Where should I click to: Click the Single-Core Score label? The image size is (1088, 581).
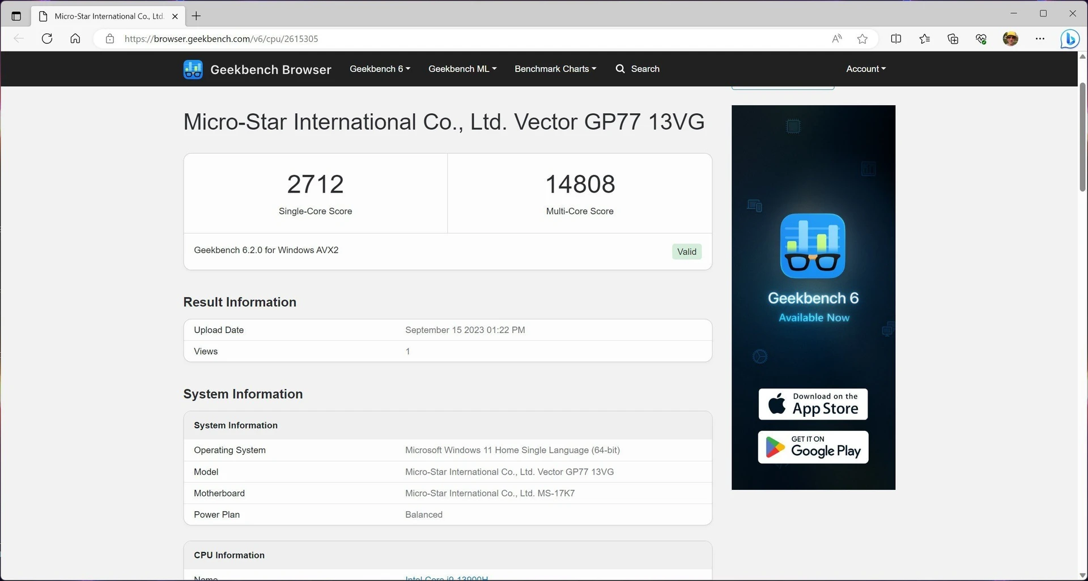point(315,211)
